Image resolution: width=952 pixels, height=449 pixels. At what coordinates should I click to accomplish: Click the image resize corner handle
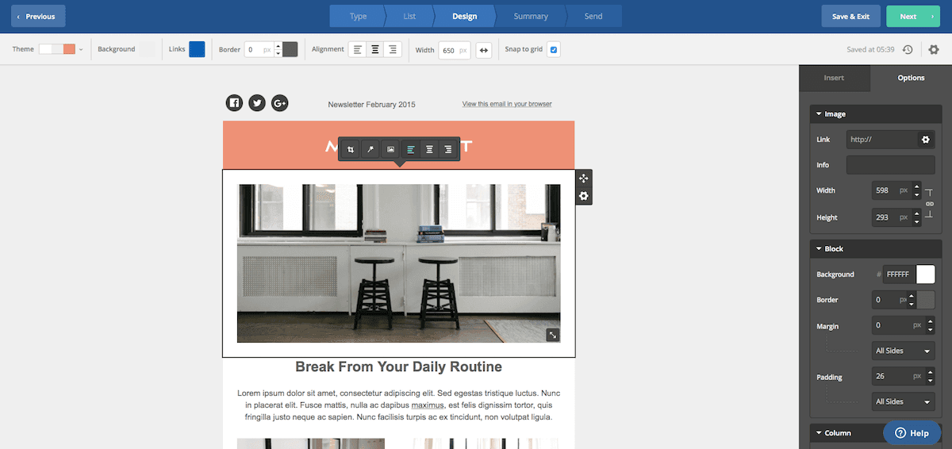coord(553,335)
